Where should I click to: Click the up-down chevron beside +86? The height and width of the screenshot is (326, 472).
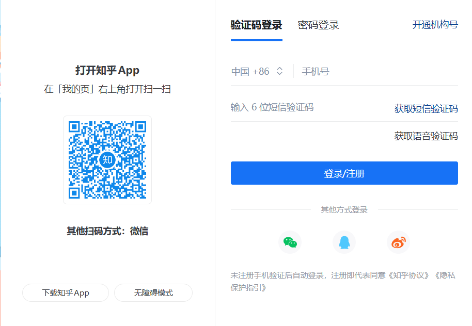click(x=279, y=71)
